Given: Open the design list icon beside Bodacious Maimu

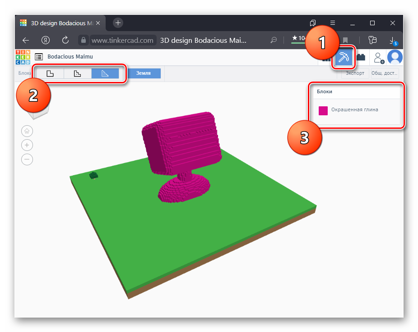Looking at the screenshot, I should (x=39, y=57).
